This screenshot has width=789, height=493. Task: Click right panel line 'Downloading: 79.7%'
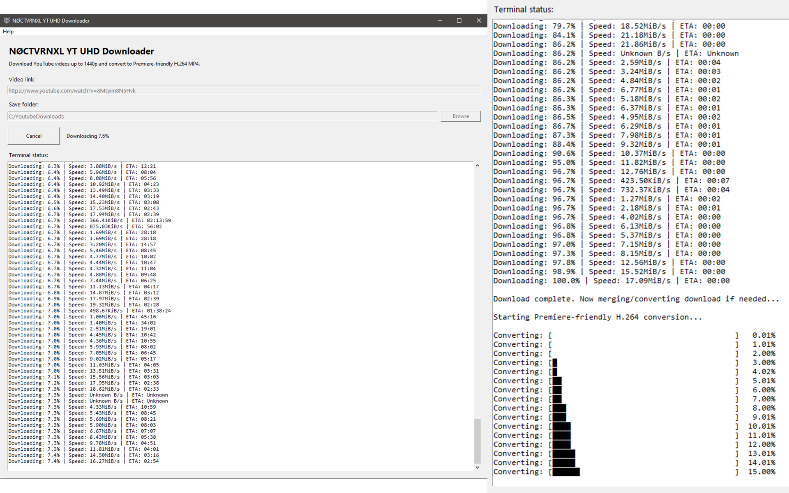[609, 26]
